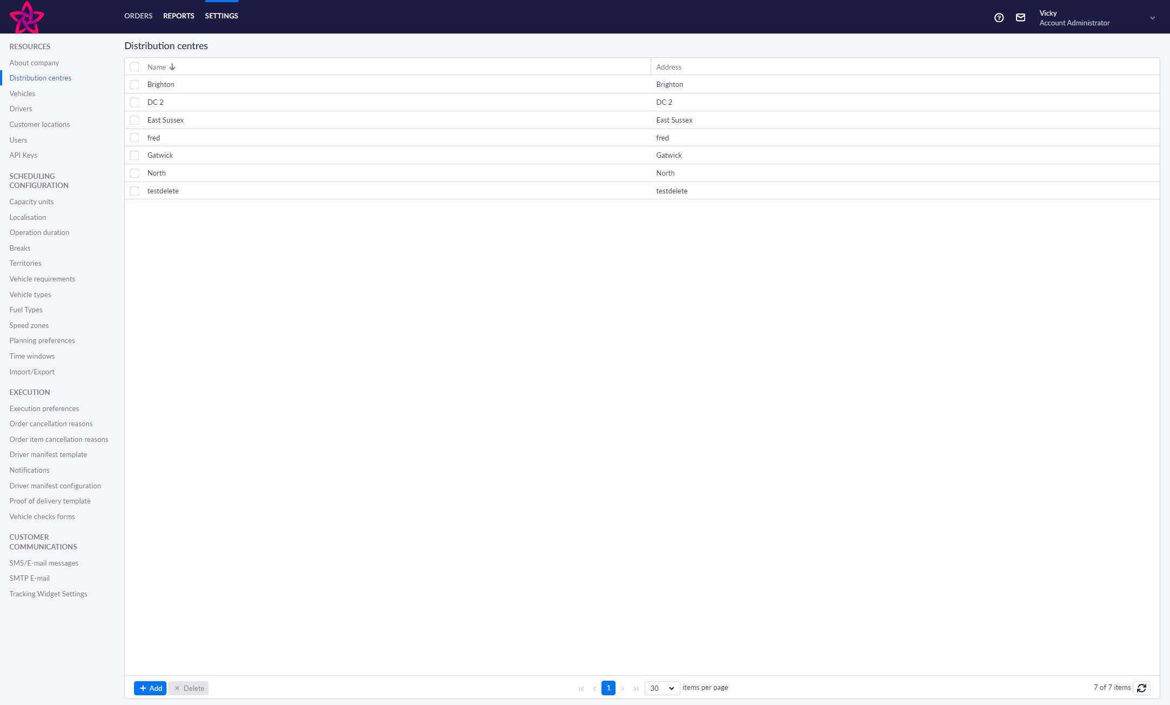Tick the Brighton row checkbox
The image size is (1170, 705).
[135, 85]
